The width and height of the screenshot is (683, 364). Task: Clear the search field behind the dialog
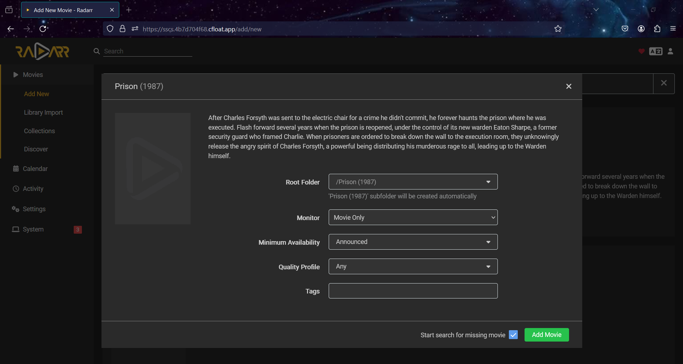[664, 83]
